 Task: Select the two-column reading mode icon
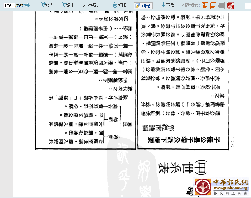point(205,6)
